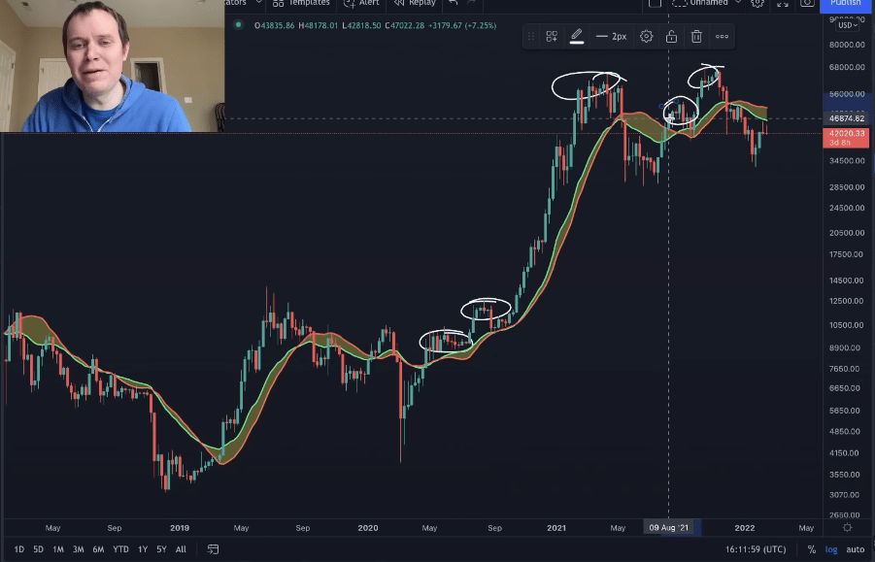Lock the selected drawing
The image size is (875, 562).
click(671, 37)
